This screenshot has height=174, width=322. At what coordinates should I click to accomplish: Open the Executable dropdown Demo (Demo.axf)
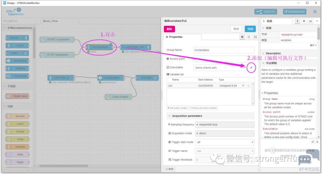click(x=220, y=68)
